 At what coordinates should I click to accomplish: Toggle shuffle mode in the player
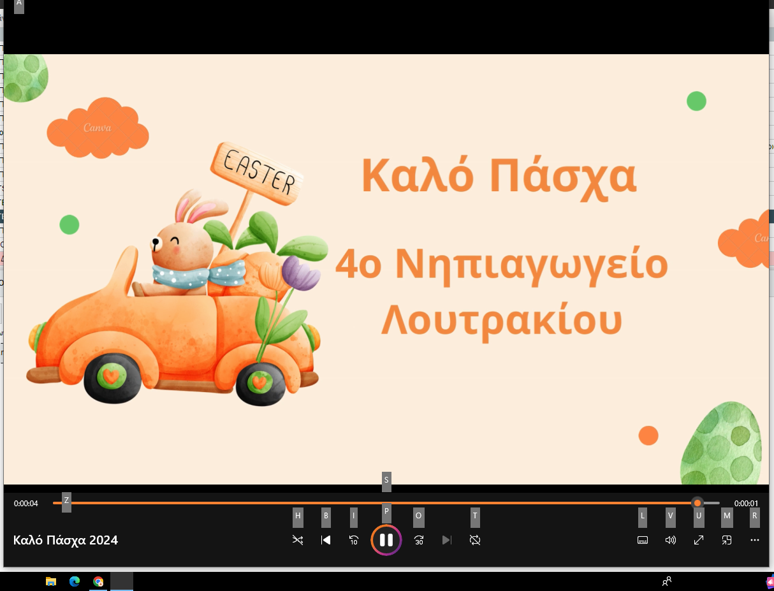(298, 540)
